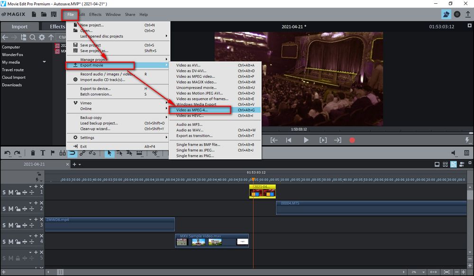The image size is (474, 276).
Task: Click the Undo arrow in the timeline toolbar
Action: (x=7, y=153)
